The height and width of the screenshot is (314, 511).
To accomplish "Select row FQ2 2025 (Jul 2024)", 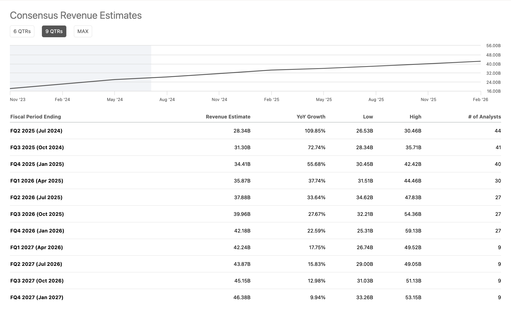I will pyautogui.click(x=255, y=131).
